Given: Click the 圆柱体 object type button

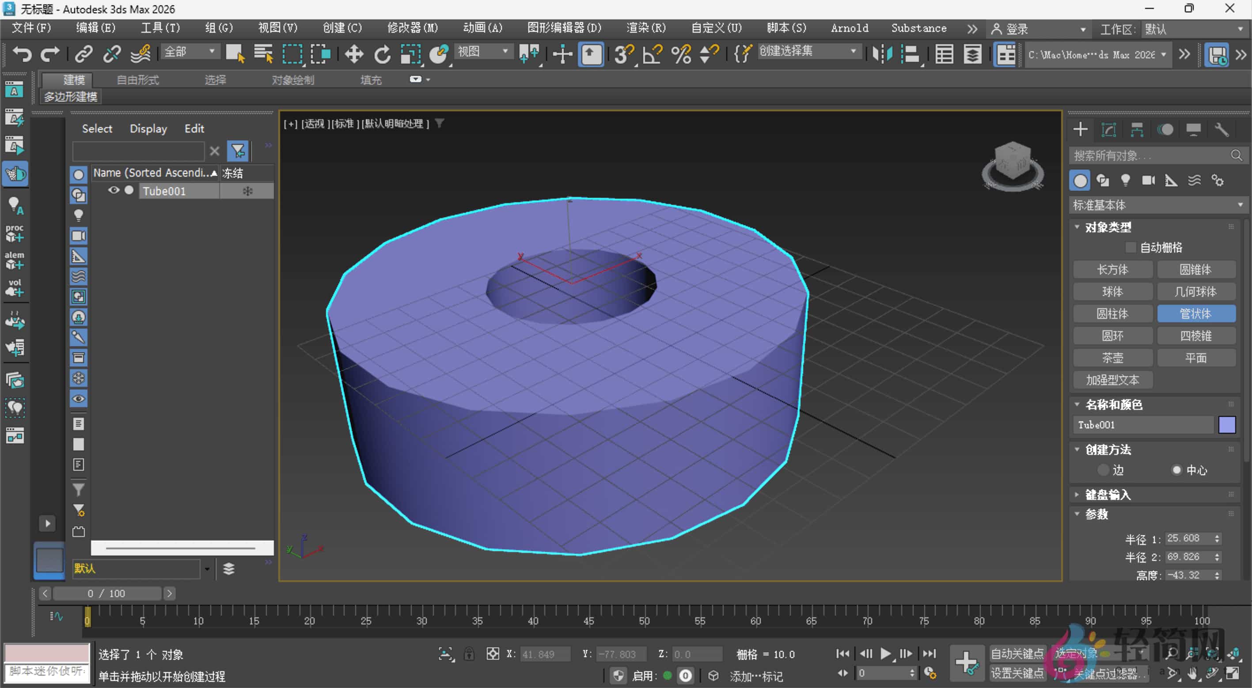Looking at the screenshot, I should pos(1112,314).
